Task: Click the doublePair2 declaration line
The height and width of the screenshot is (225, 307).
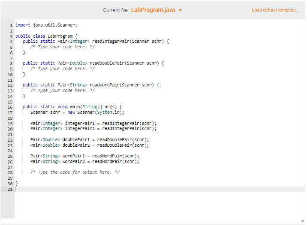Action: click(90, 145)
